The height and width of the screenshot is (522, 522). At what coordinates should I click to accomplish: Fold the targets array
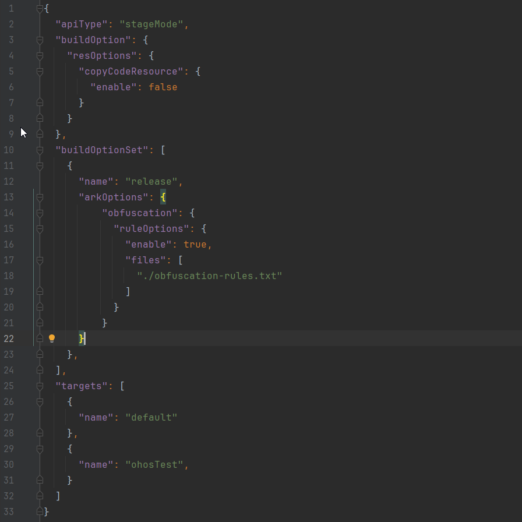[x=40, y=386]
